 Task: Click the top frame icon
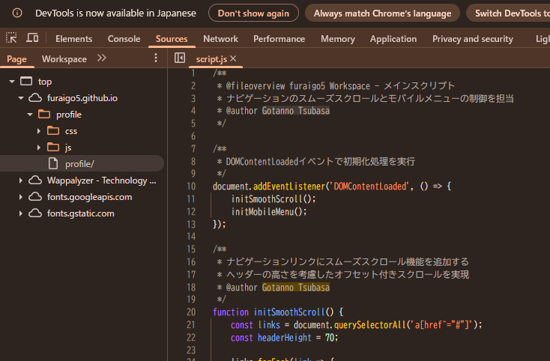[26, 82]
